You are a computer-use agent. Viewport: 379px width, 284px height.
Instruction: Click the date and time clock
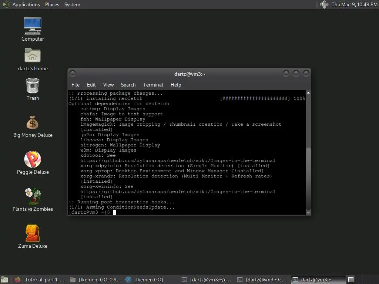click(x=354, y=4)
